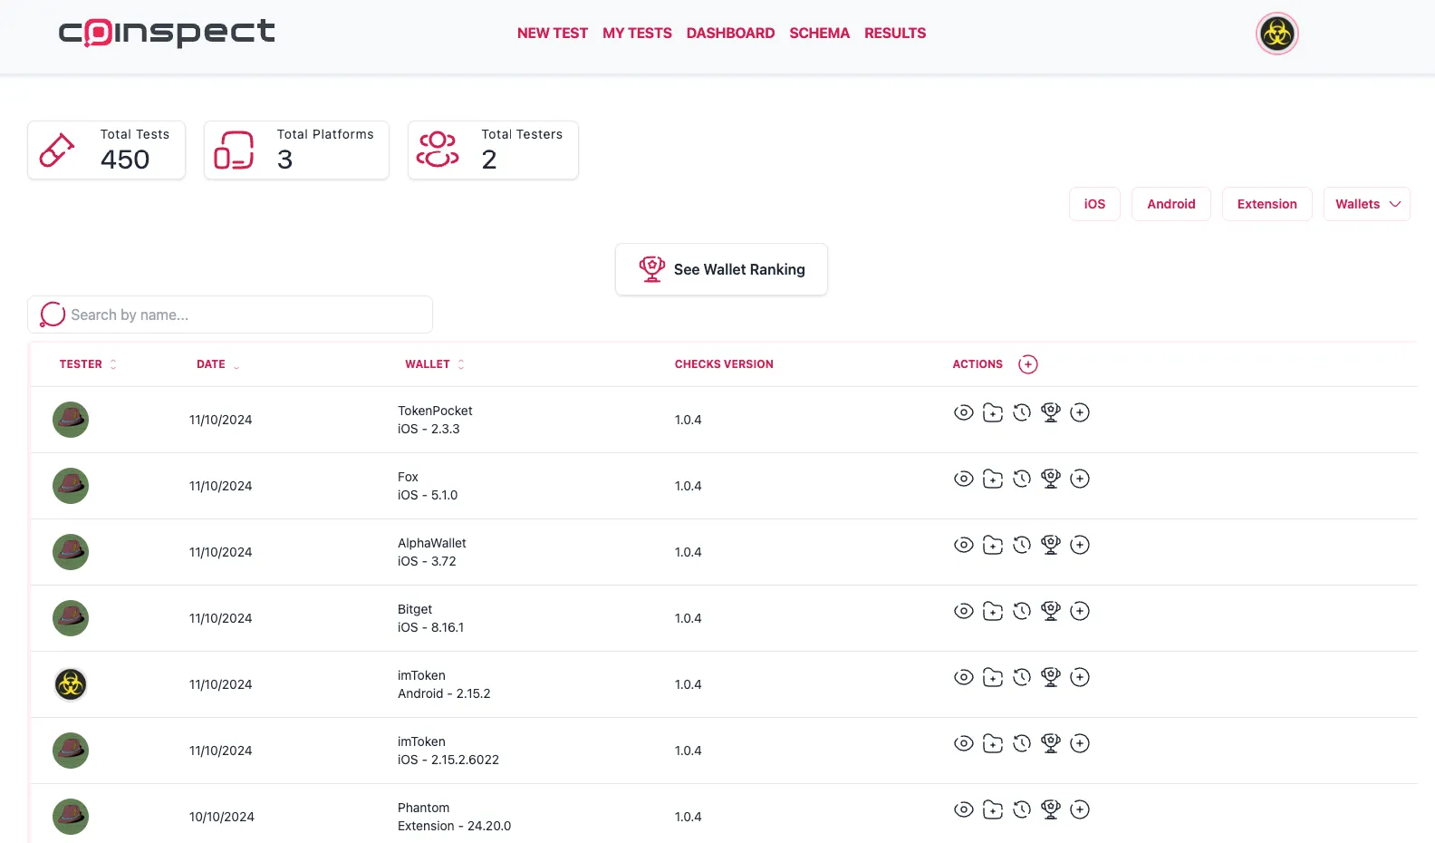1435x843 pixels.
Task: Click plus circle icon in Fox row
Action: 1080,479
